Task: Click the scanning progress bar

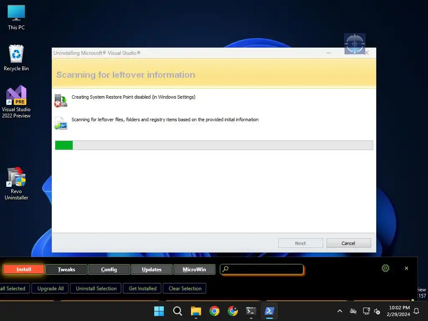Action: (214, 145)
